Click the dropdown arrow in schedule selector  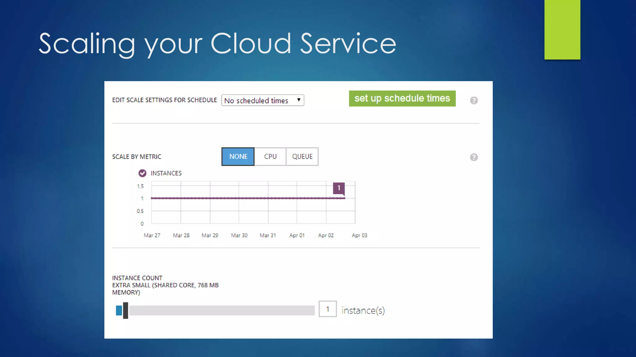(298, 100)
